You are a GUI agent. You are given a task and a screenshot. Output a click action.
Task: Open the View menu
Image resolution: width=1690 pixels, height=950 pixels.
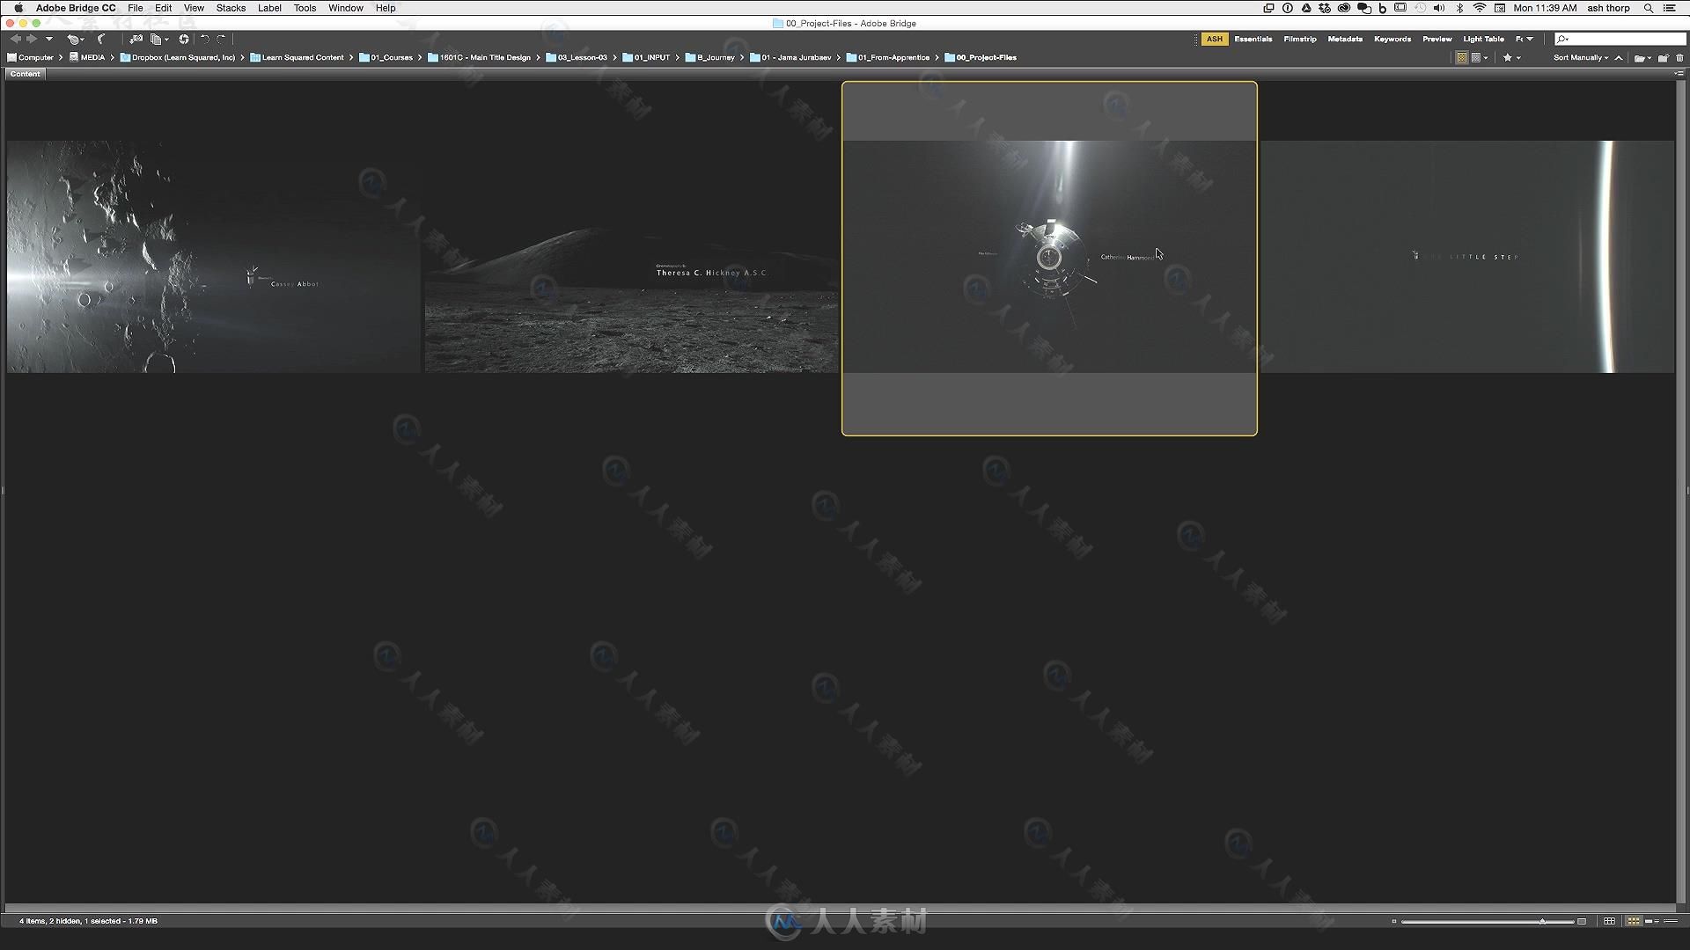pos(194,8)
